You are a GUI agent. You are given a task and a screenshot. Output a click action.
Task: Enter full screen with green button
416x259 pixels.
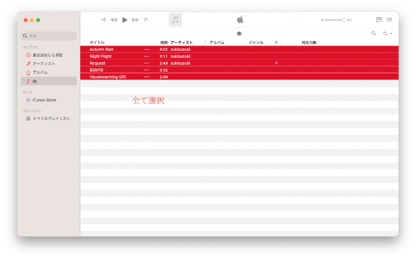point(38,20)
